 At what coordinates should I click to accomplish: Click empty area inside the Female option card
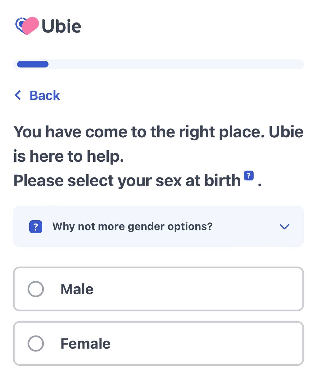(207, 343)
